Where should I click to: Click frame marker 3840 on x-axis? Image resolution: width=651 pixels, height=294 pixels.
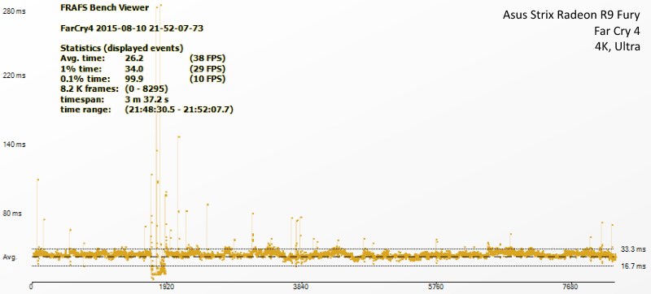coord(300,287)
